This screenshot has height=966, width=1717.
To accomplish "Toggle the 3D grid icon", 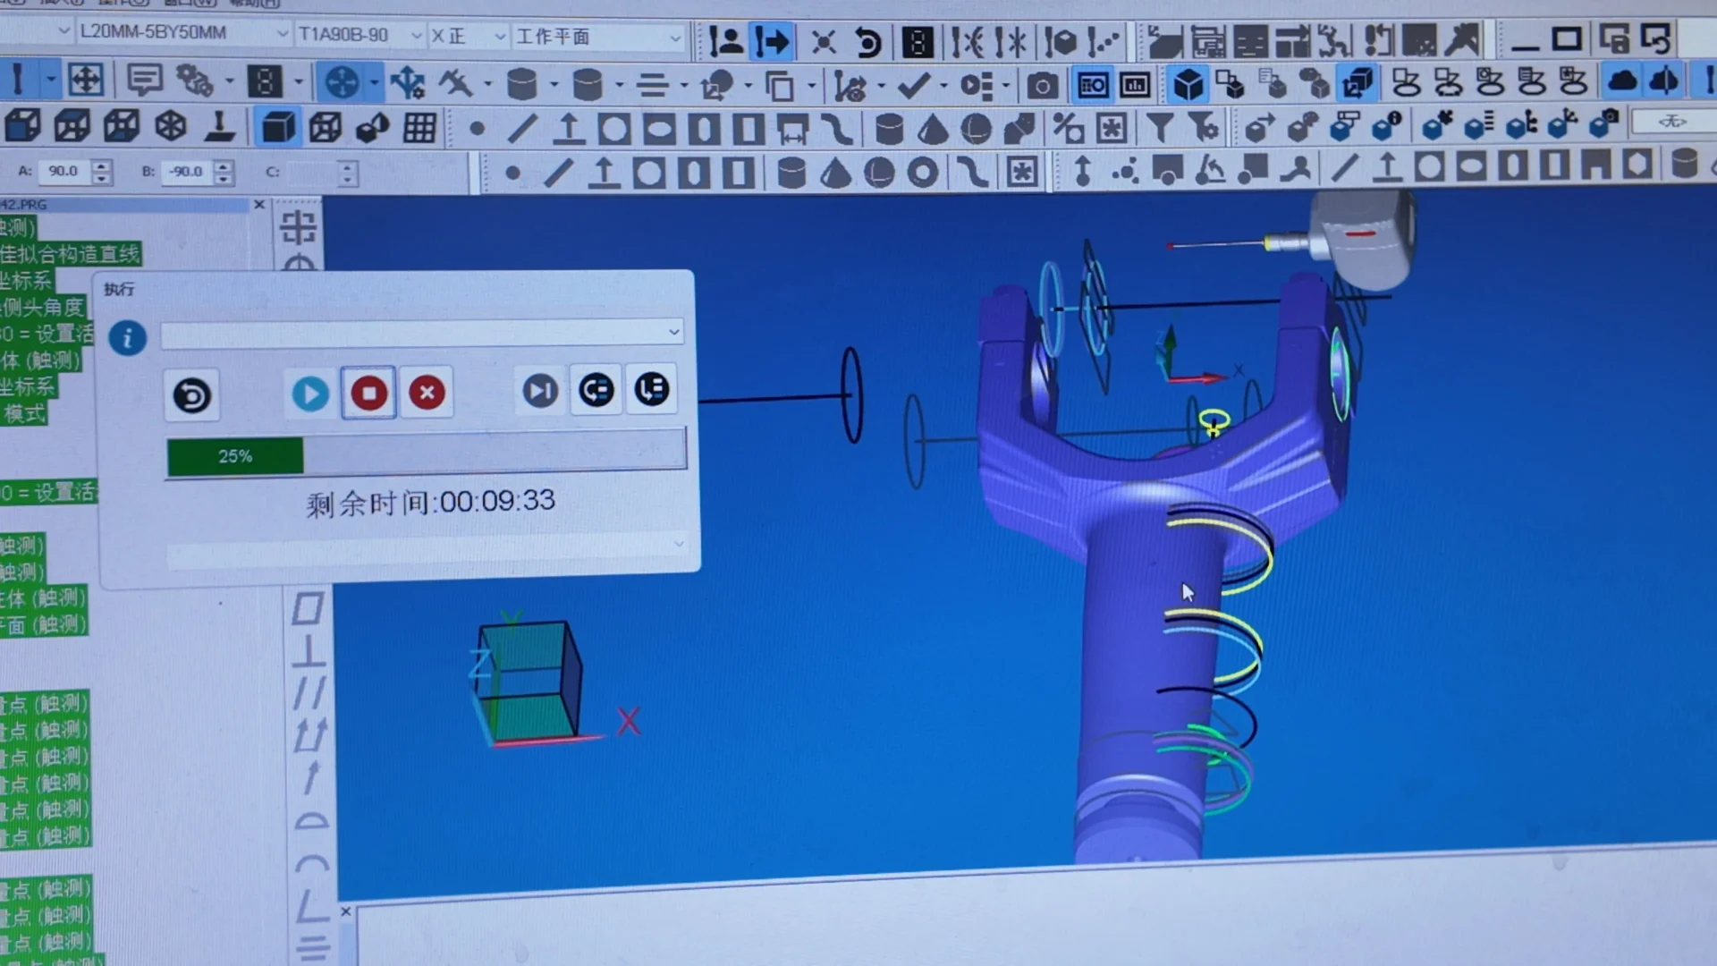I will tap(419, 128).
